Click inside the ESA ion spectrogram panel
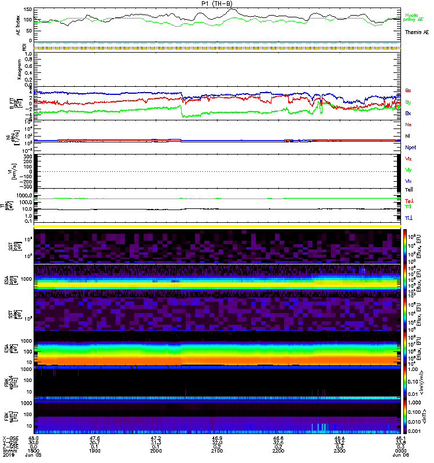The height and width of the screenshot is (463, 434). (x=217, y=281)
